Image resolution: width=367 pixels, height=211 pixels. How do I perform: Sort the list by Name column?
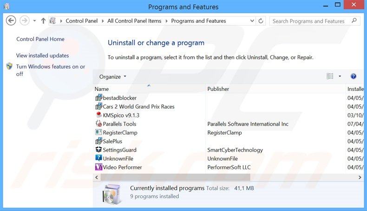click(149, 89)
